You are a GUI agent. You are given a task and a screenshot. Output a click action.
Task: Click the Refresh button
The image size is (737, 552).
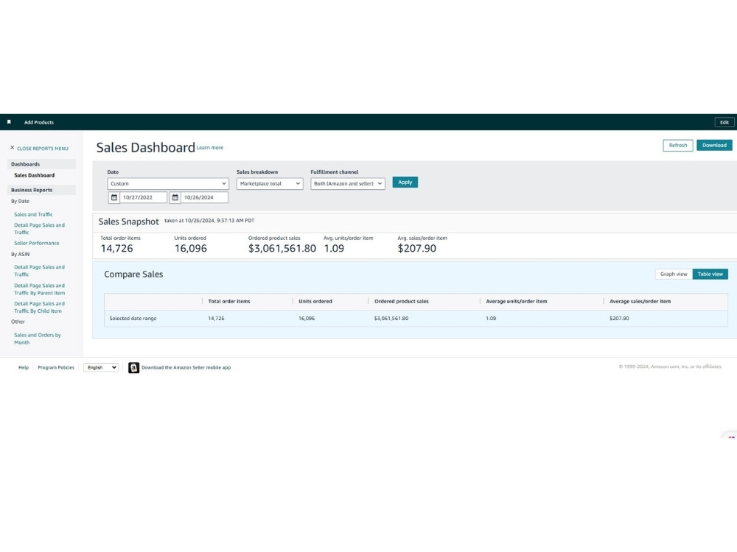click(x=678, y=146)
